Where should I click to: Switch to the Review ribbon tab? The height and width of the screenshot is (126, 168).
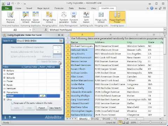pyautogui.click(x=82, y=8)
